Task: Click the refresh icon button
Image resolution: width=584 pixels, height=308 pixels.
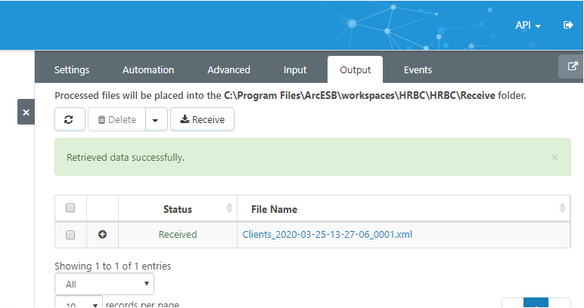Action: click(69, 119)
